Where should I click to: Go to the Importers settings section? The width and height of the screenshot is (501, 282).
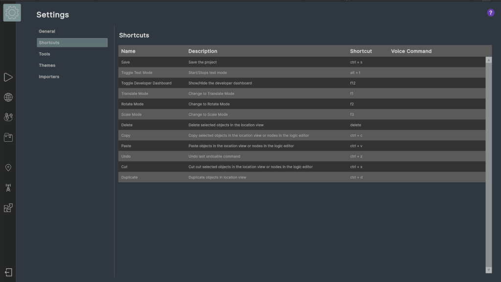point(49,77)
